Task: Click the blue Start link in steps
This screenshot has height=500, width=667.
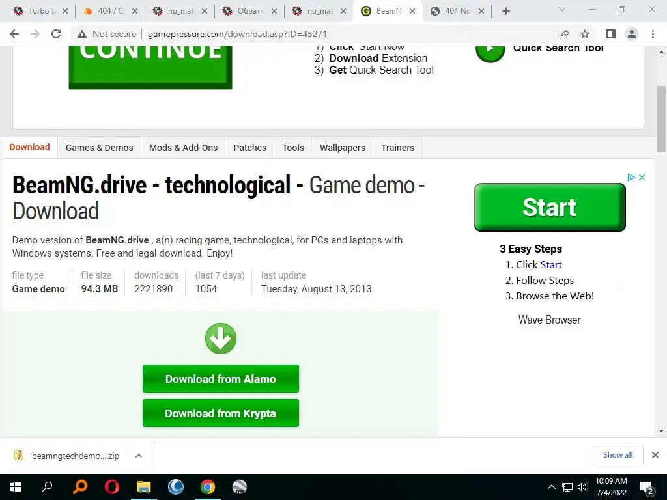Action: (551, 264)
